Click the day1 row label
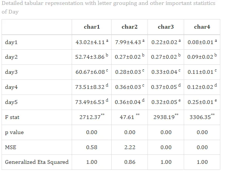Screen dimensions: 226x171 click(x=11, y=42)
